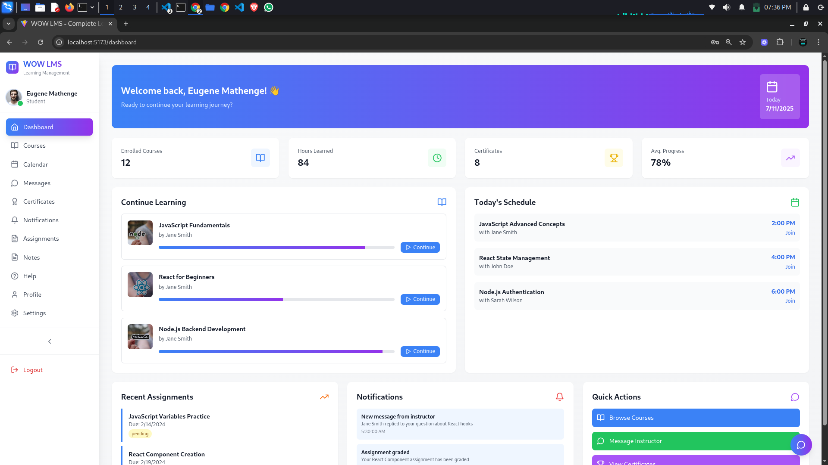Click the JavaScript Fundamentals progress bar
The image size is (828, 465).
[276, 248]
